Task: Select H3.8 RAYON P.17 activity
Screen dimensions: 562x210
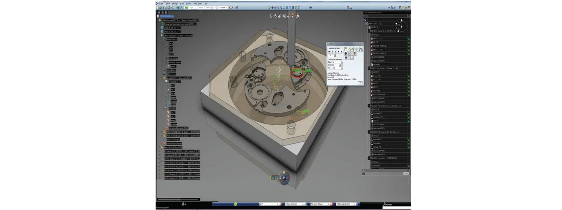Action: (x=379, y=94)
